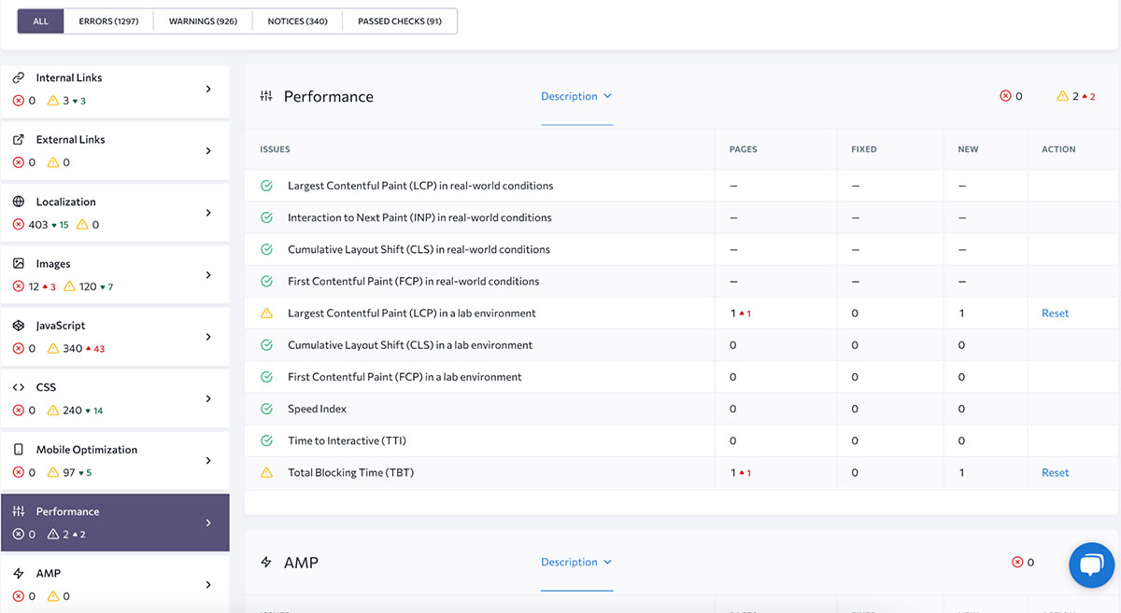
Task: Expand the Internal Links category chevron
Action: (208, 89)
